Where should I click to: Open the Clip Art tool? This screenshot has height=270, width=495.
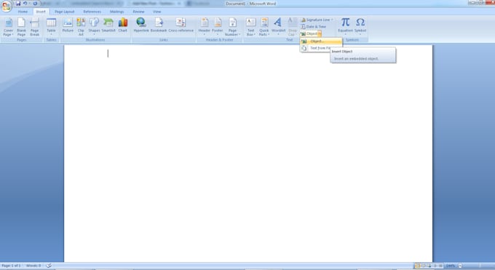point(81,27)
